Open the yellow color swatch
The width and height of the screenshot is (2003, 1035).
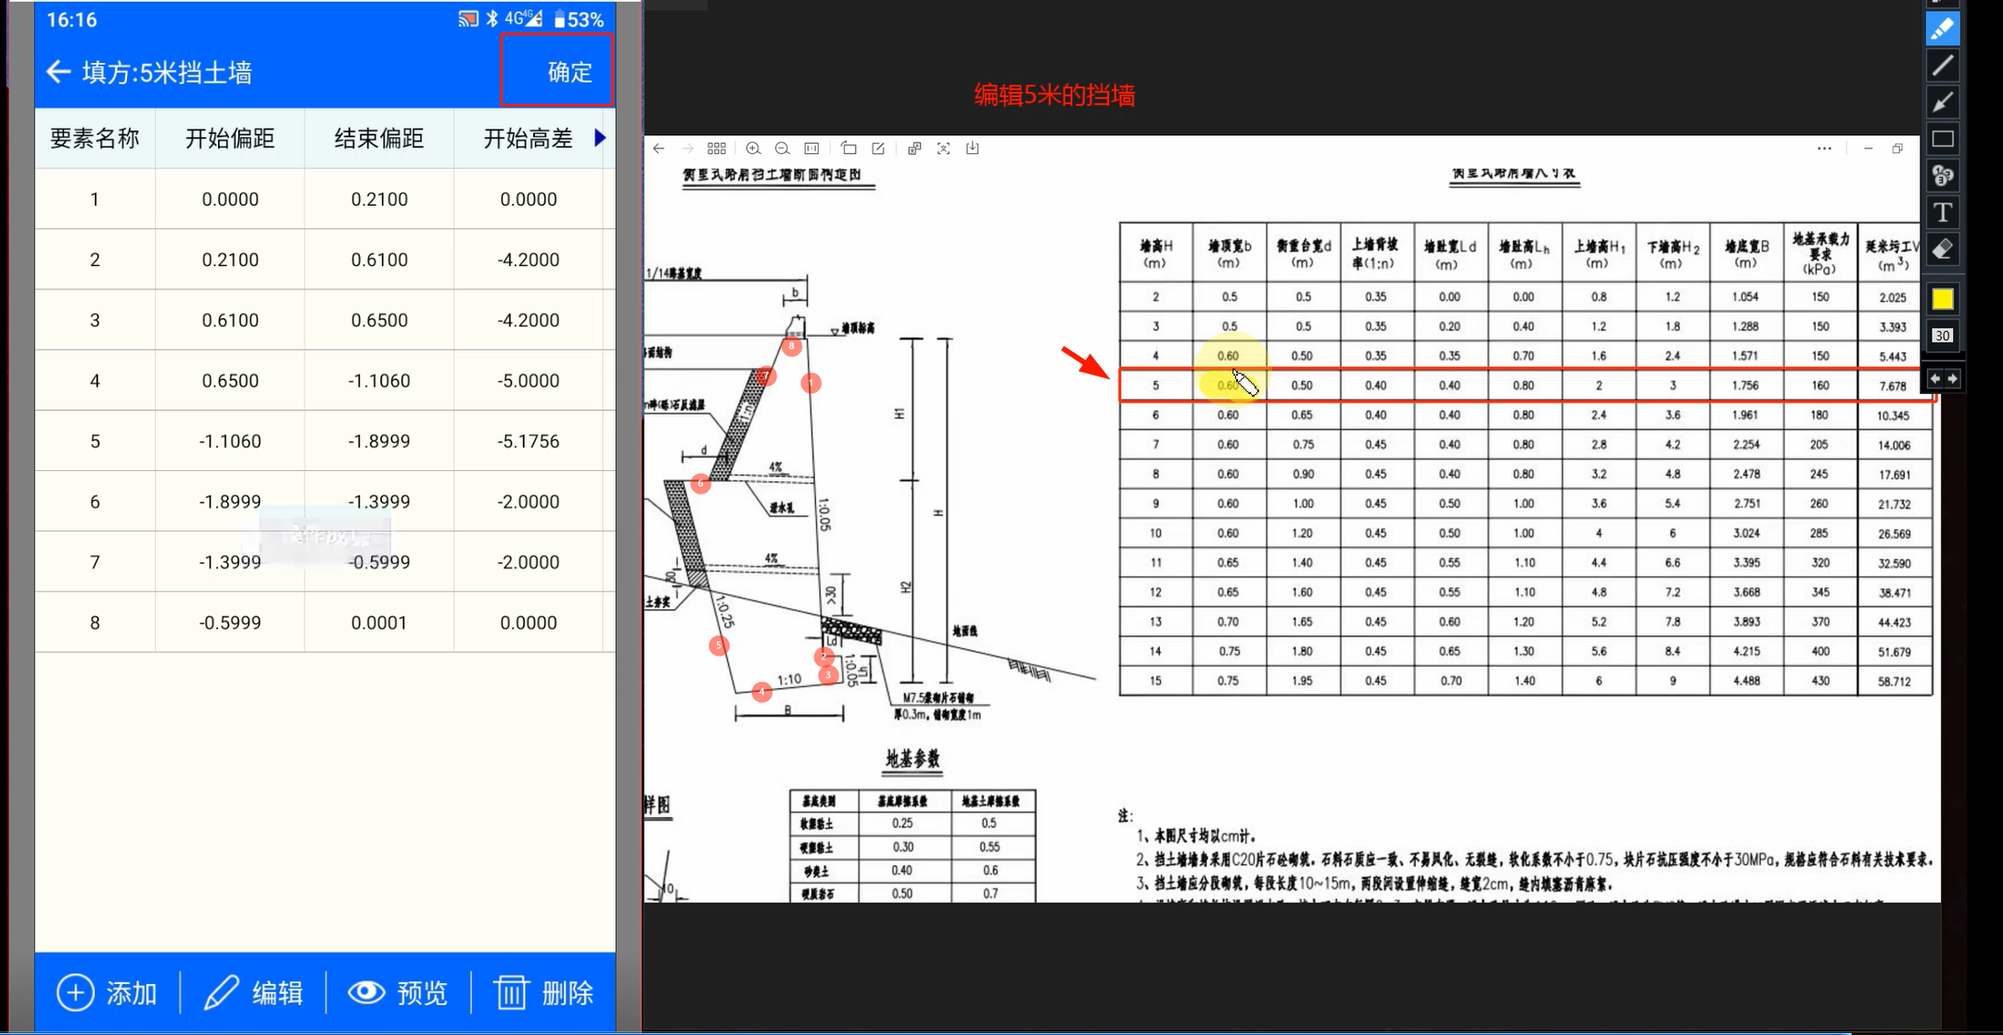point(1943,299)
